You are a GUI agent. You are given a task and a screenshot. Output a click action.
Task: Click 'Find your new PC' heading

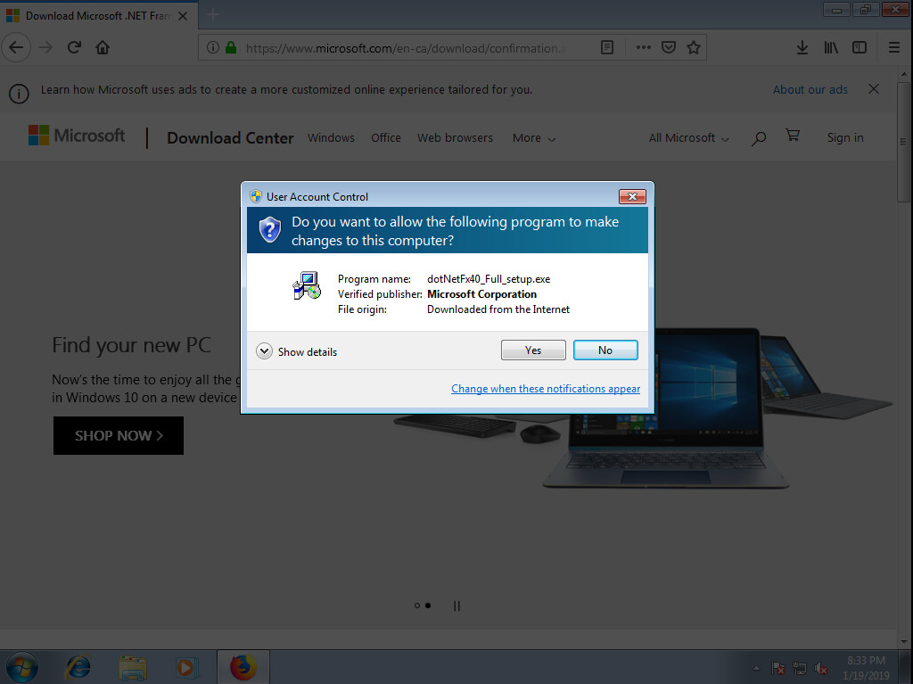click(131, 345)
